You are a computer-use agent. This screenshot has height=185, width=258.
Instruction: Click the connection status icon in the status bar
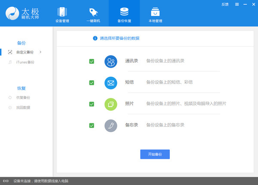pos(6,181)
